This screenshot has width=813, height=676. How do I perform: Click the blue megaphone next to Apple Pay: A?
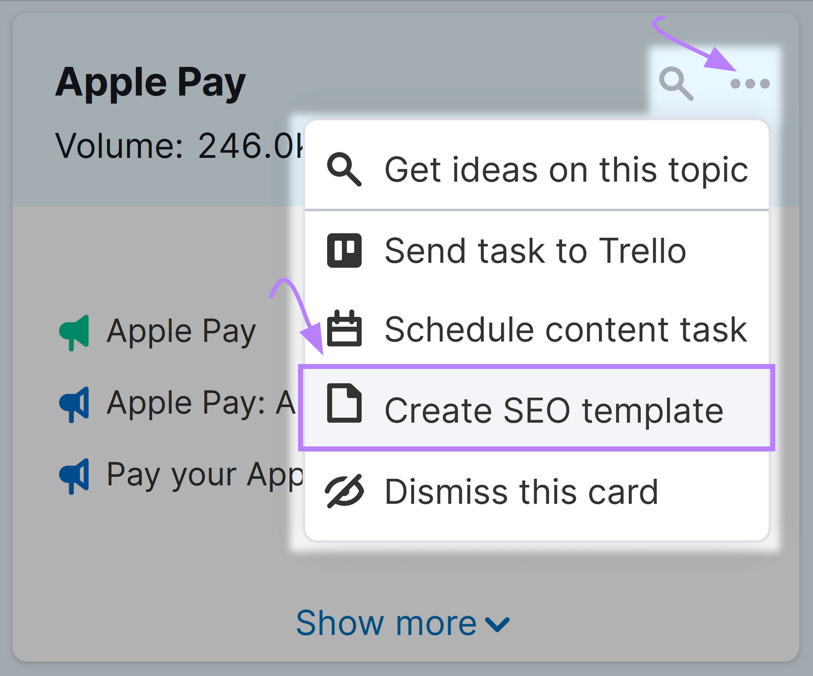coord(74,403)
